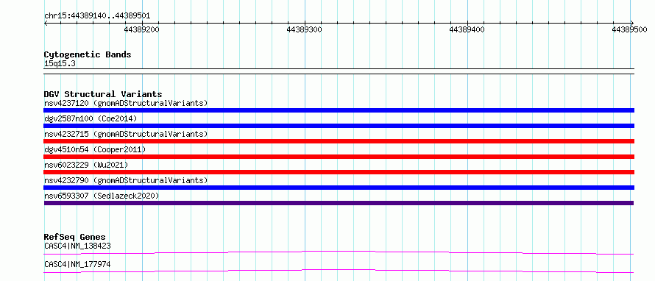This screenshot has height=281, width=655.
Task: Click the red bar under dgv4510n54
Action: click(x=339, y=157)
